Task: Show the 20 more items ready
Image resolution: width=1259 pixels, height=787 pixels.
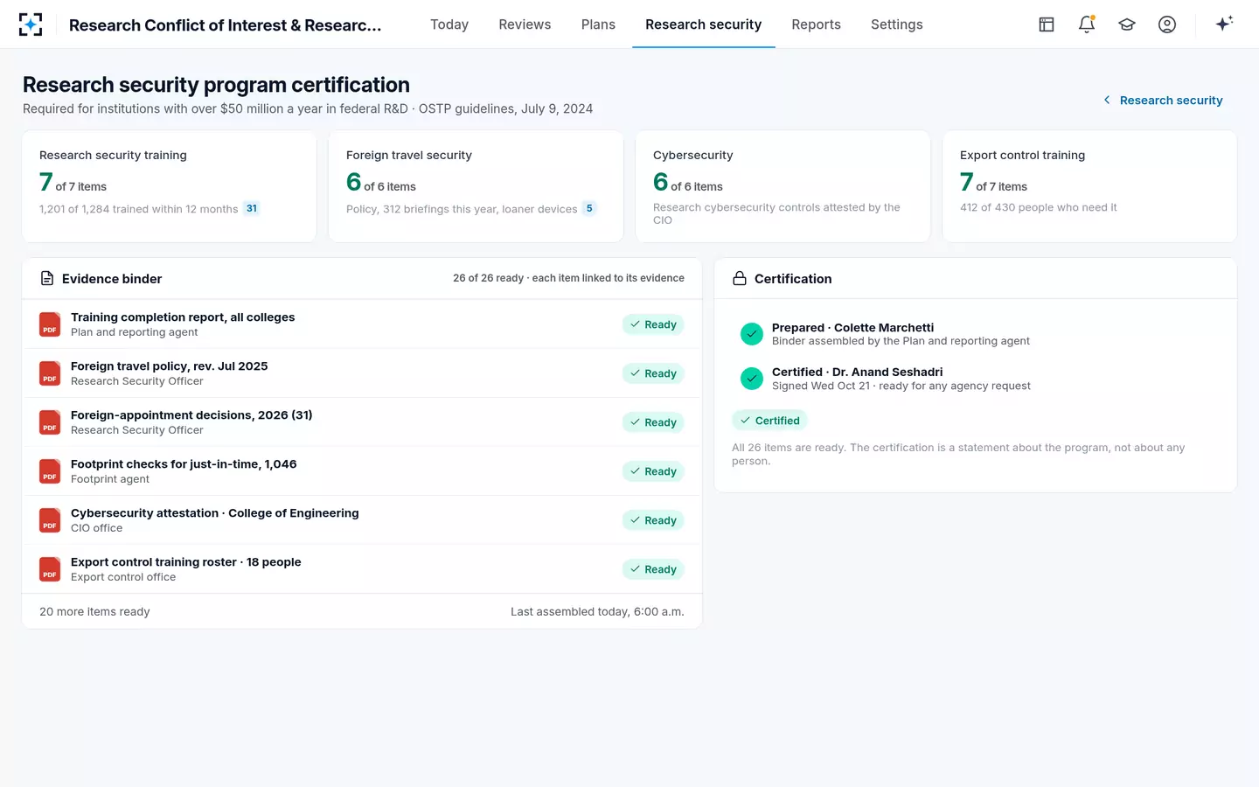Action: (94, 611)
